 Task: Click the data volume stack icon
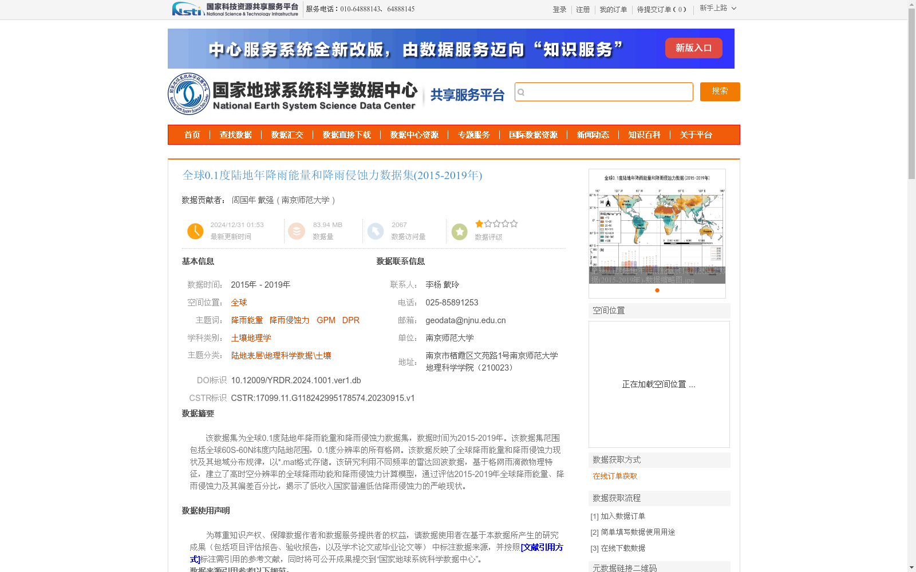(297, 231)
